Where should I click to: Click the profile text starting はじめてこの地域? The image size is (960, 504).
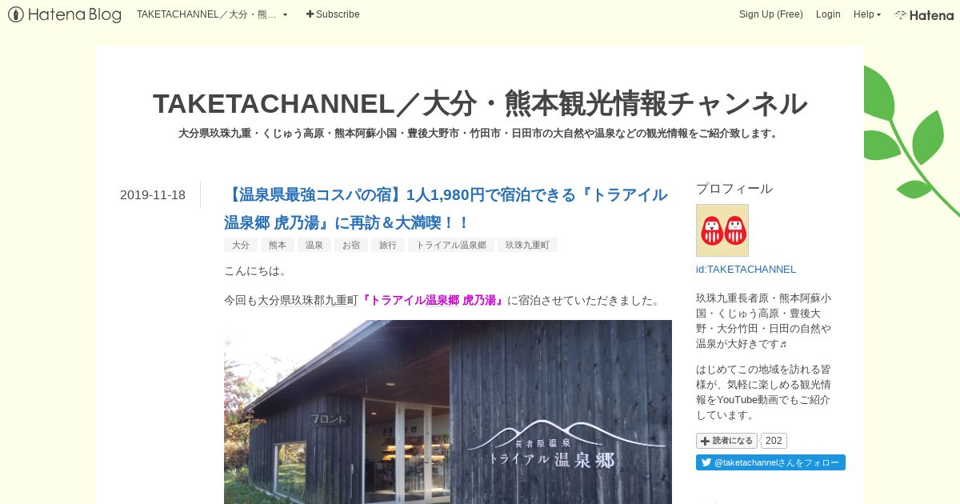[x=764, y=392]
